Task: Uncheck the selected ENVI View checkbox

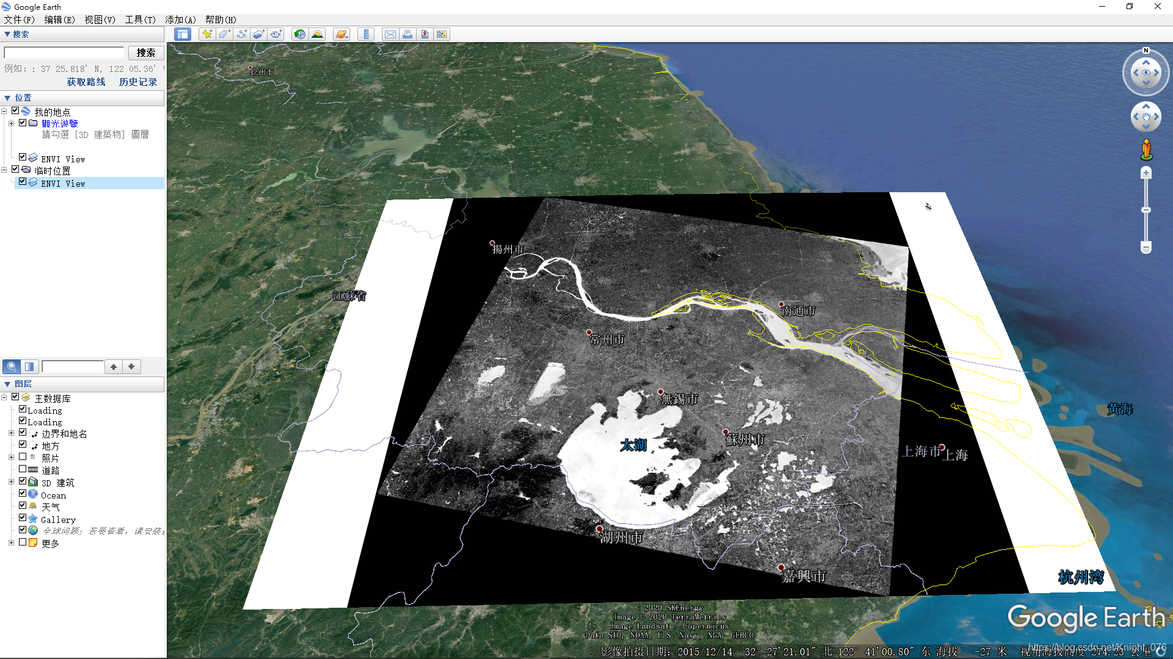Action: pos(23,182)
